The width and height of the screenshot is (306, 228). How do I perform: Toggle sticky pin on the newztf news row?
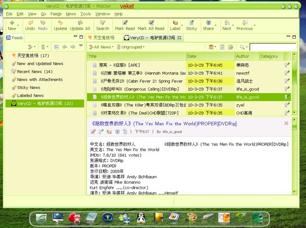click(287, 73)
